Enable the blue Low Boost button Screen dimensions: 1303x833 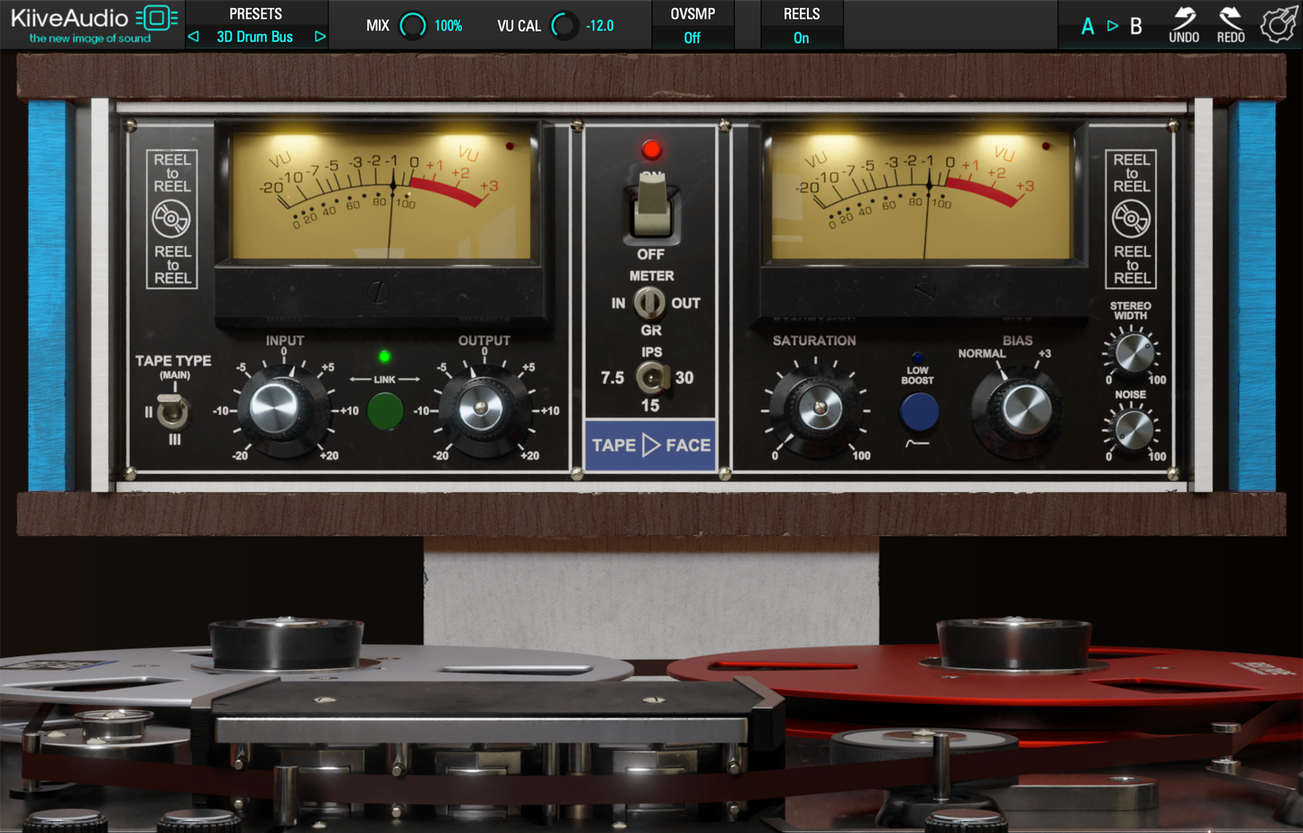[x=918, y=412]
